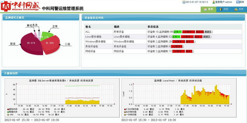
Task: Click the yellow 一分钟负载 legend swatch
Action: pos(125,114)
